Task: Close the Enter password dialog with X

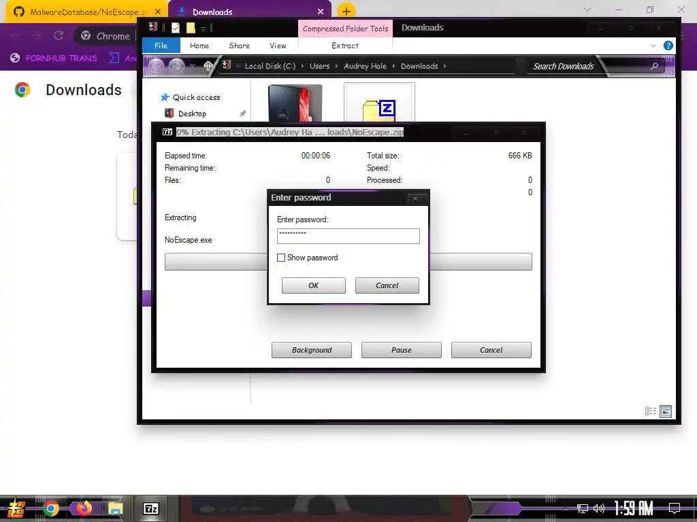Action: point(415,198)
